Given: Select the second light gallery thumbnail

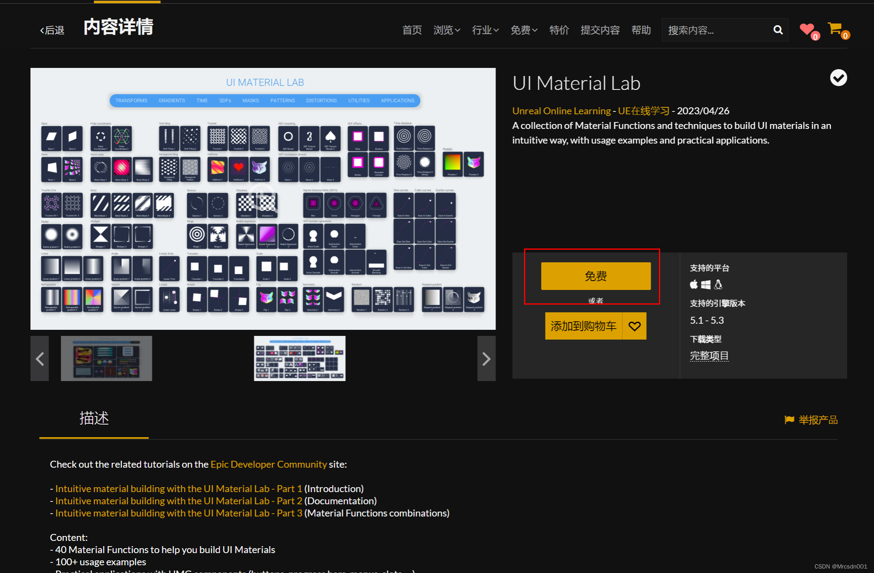Looking at the screenshot, I should click(x=300, y=358).
